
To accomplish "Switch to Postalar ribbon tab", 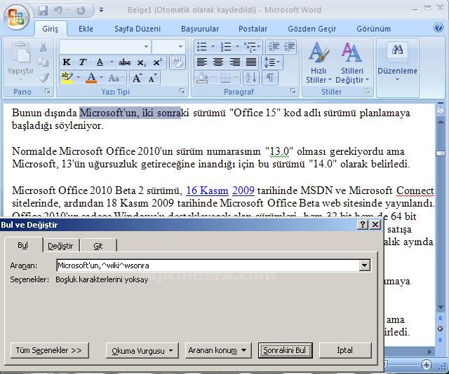I will [253, 29].
